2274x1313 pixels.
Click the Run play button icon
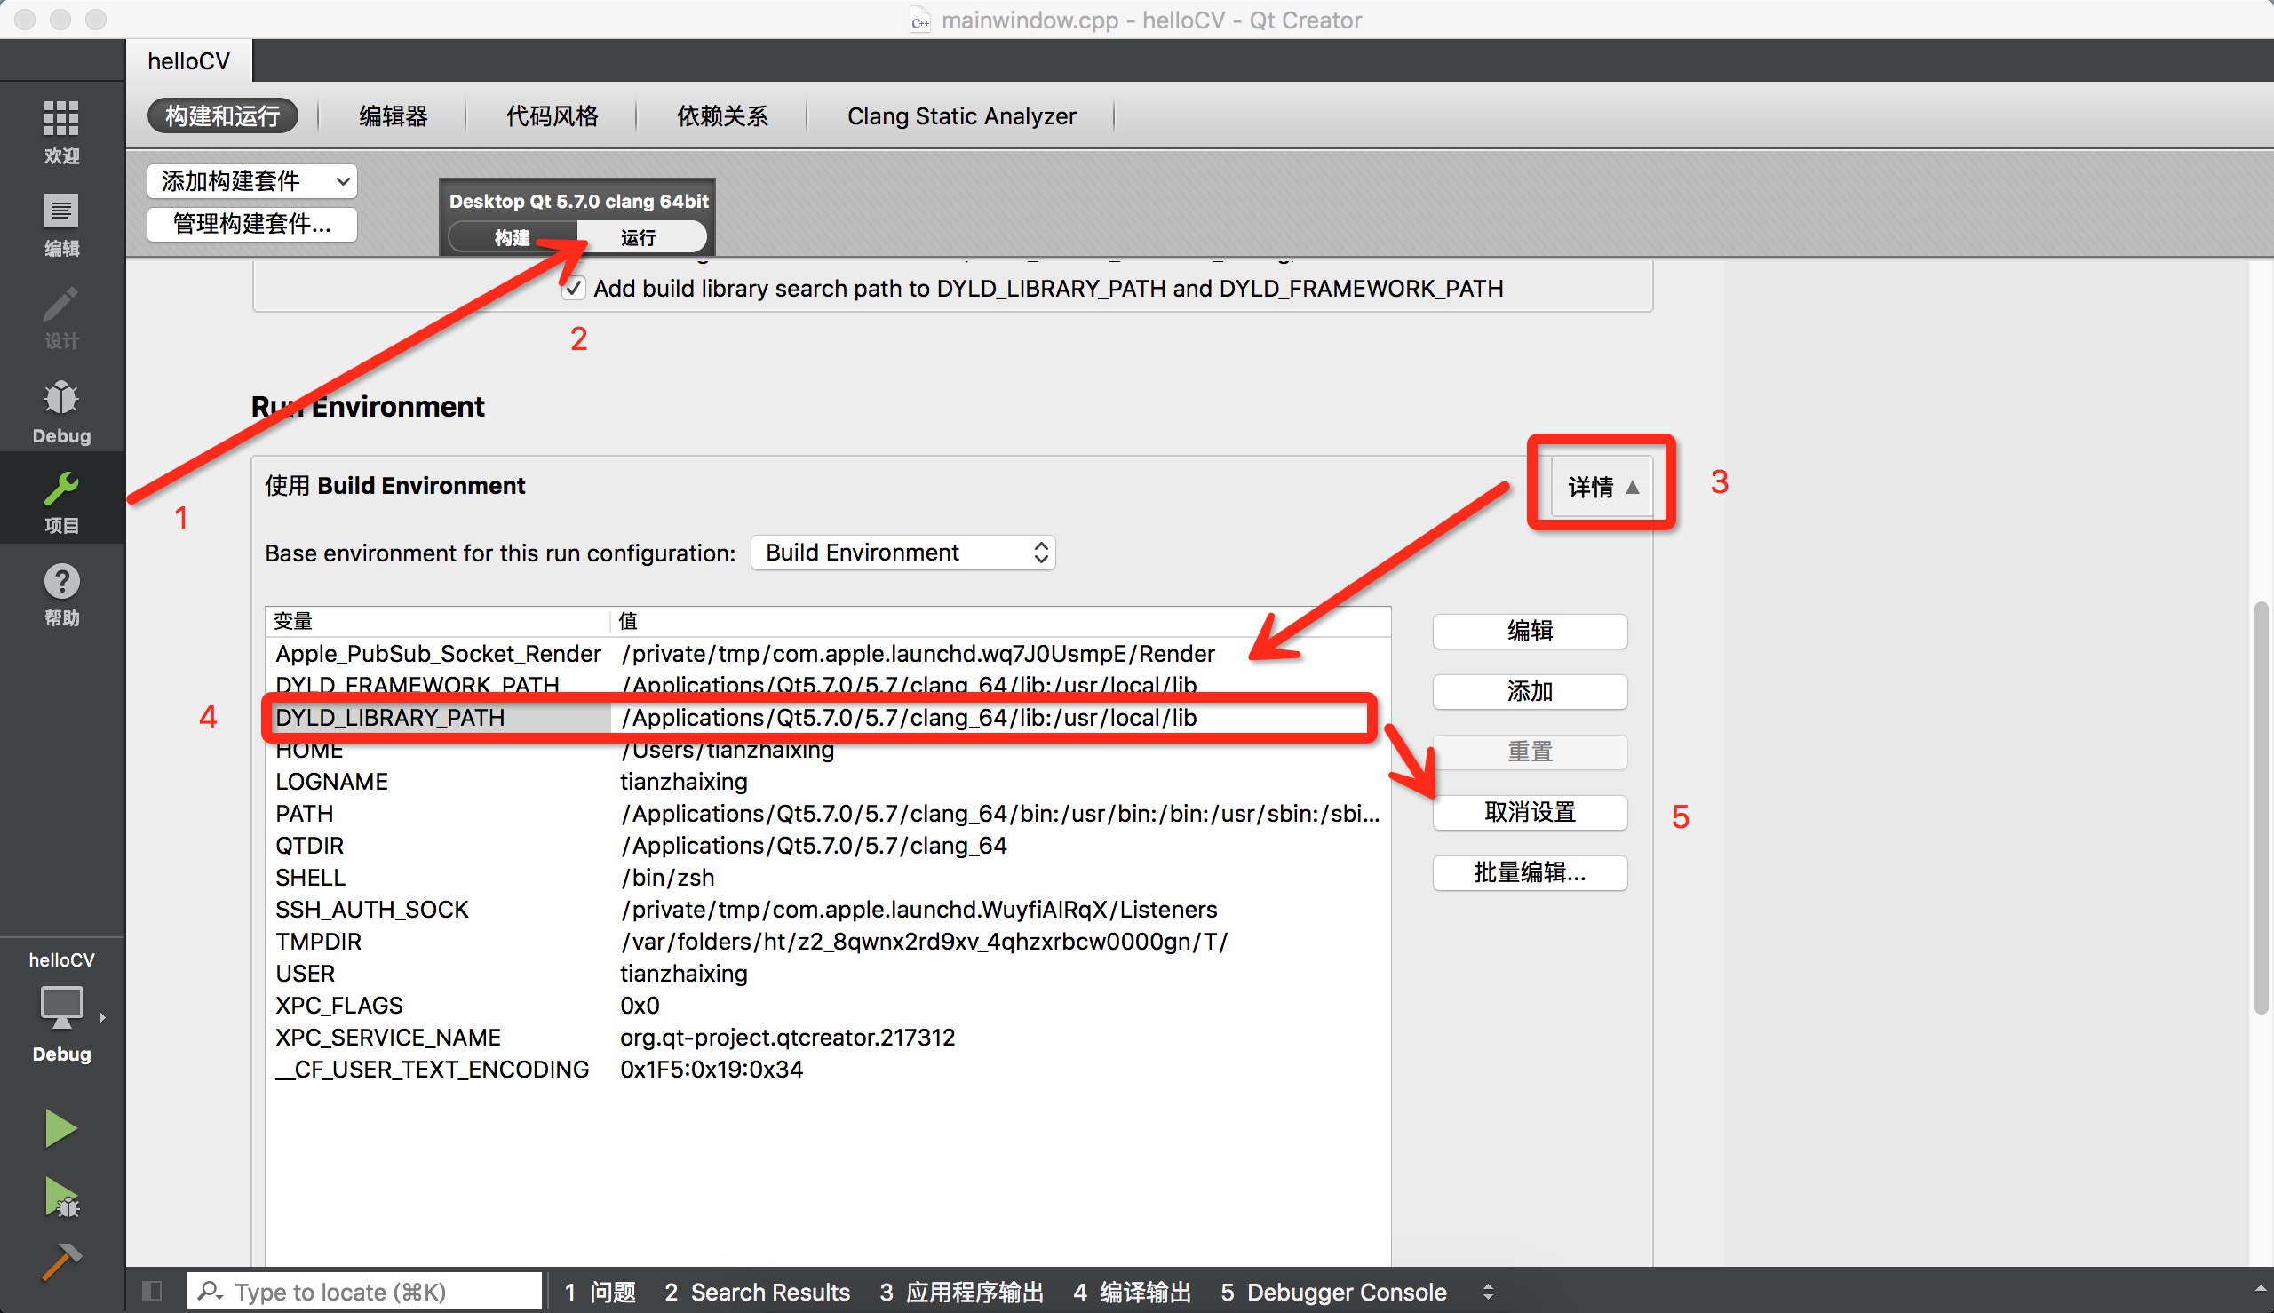(60, 1128)
